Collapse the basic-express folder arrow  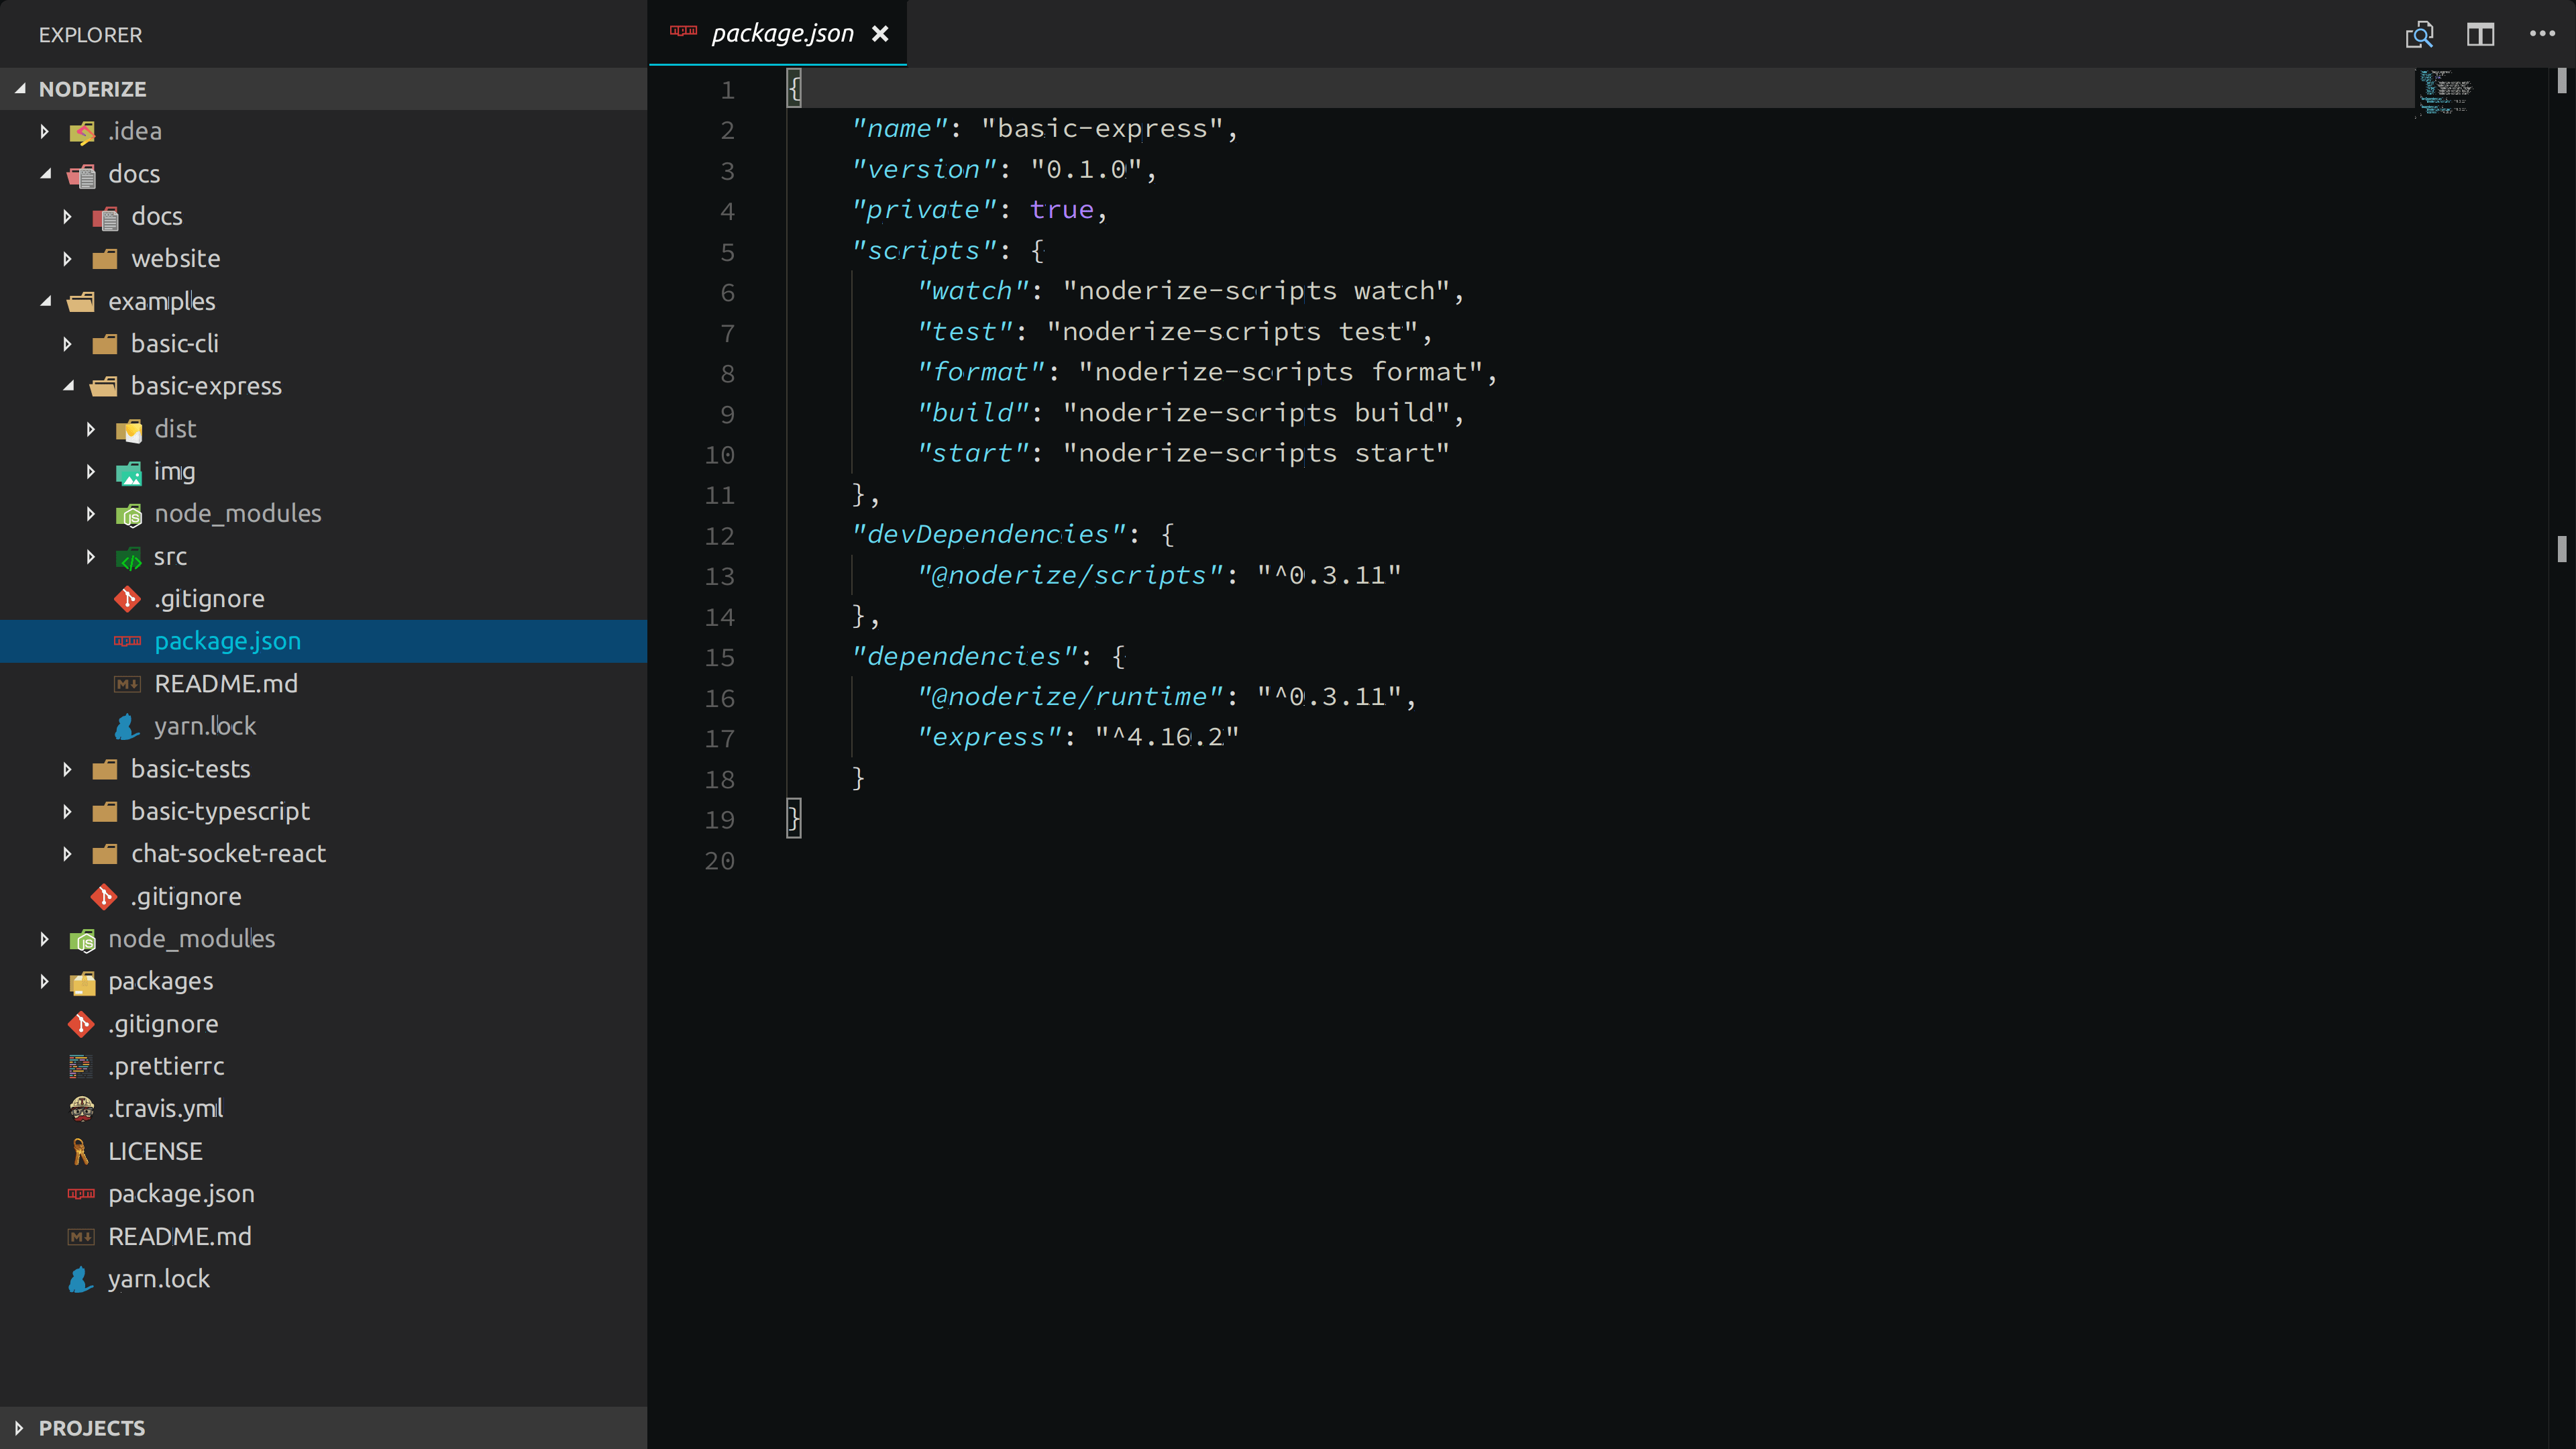pos(67,386)
